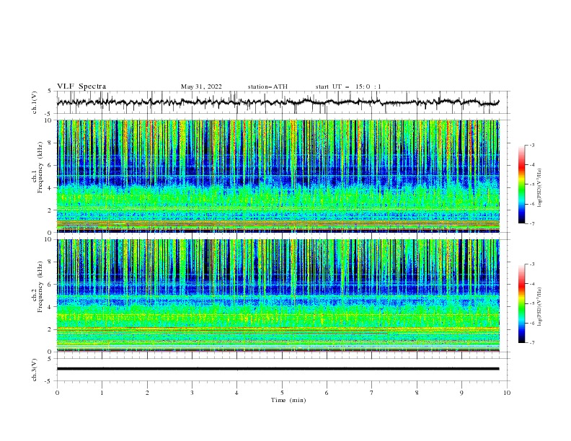Click the "station=ATH" label
The width and height of the screenshot is (571, 441).
tap(267, 86)
